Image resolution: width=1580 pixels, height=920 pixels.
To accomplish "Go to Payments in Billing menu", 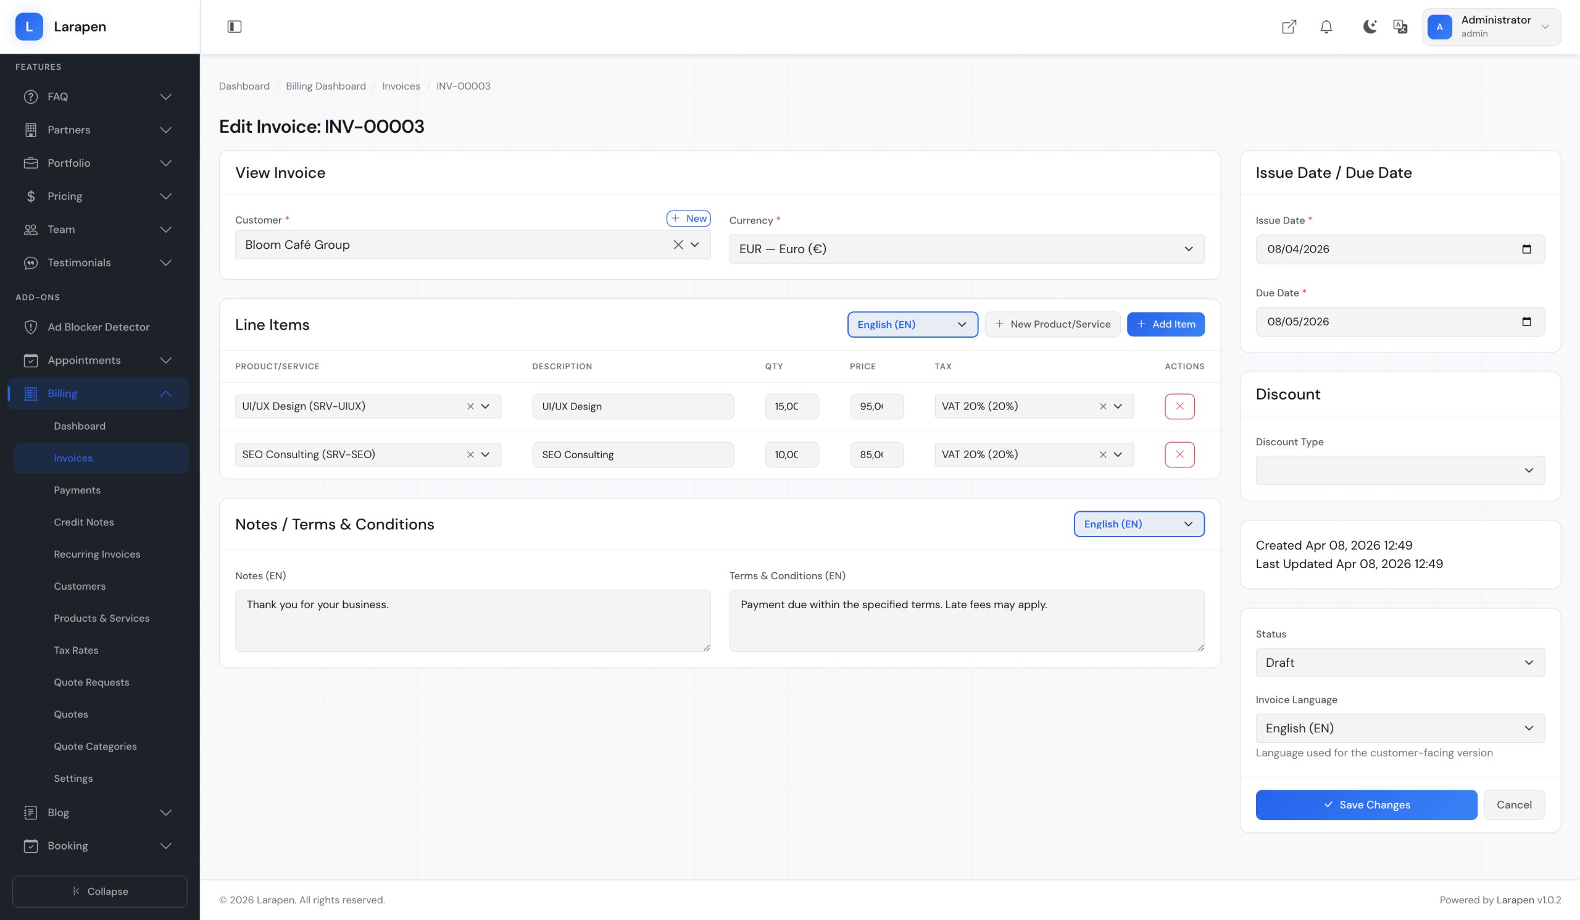I will click(77, 490).
